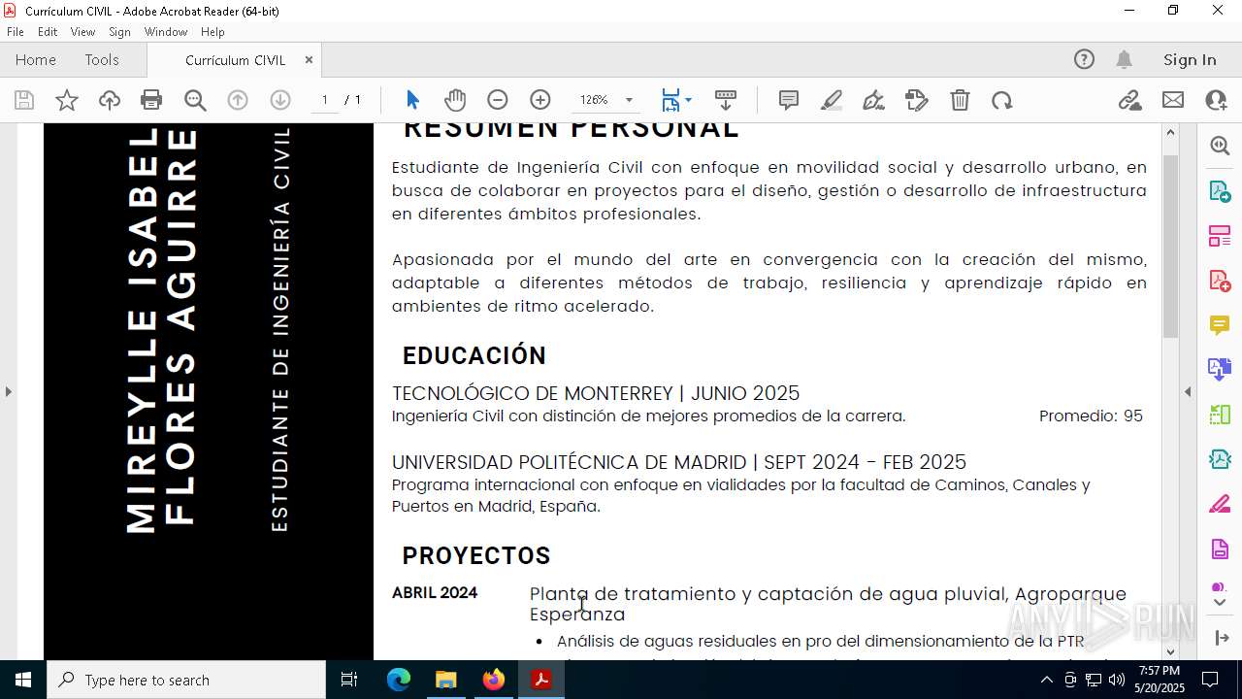Open the Windows Start menu
Screen dimensions: 1242x699
pyautogui.click(x=23, y=680)
